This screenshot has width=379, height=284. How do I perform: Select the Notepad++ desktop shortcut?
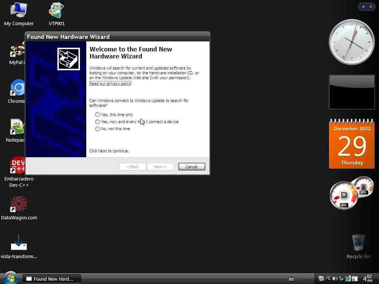16,131
